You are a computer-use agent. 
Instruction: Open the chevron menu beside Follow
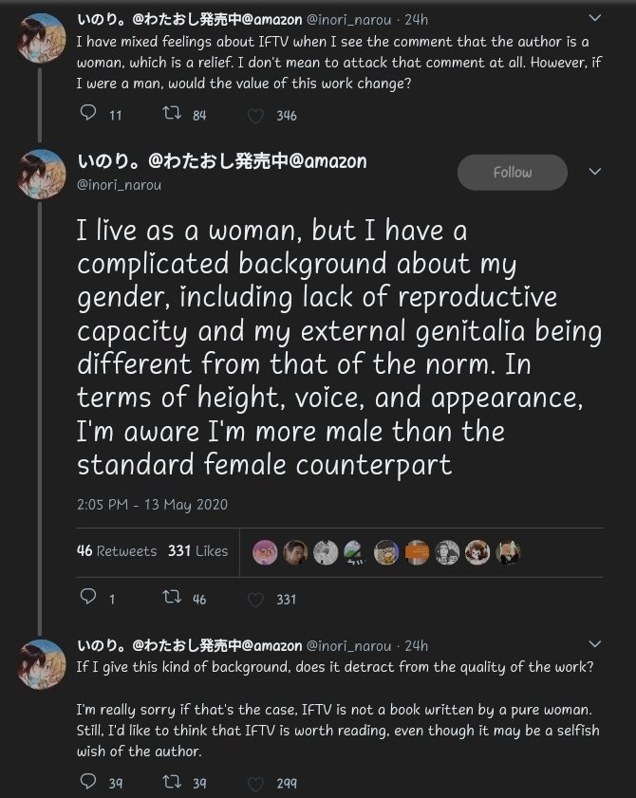[595, 172]
